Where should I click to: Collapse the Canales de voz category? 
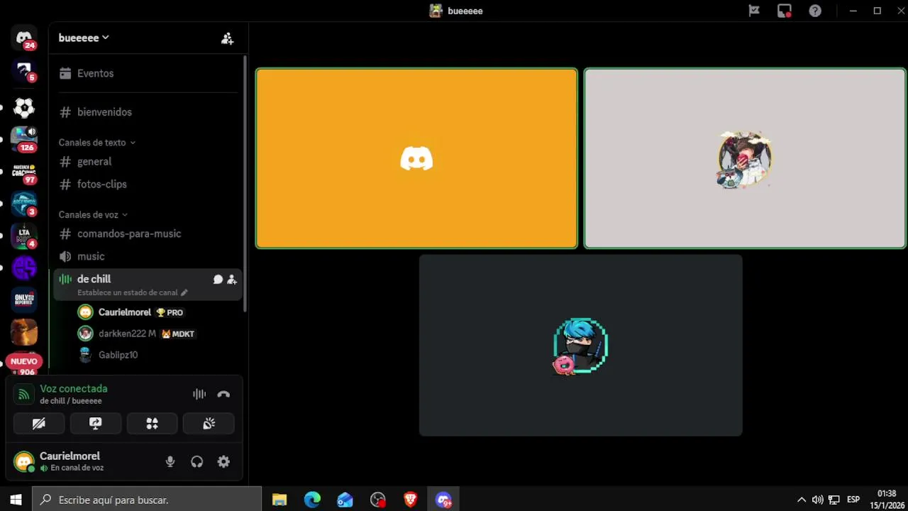click(x=93, y=214)
